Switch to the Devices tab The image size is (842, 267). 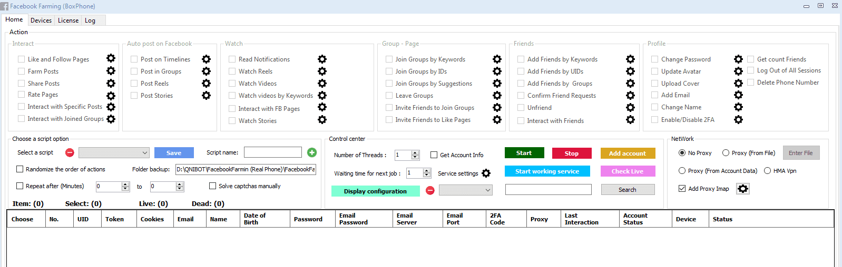tap(41, 20)
